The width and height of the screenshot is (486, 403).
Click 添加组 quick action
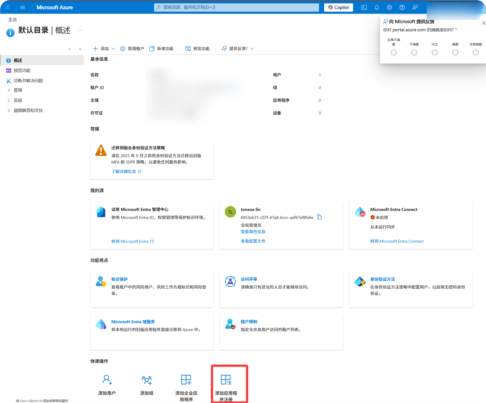[x=147, y=385]
